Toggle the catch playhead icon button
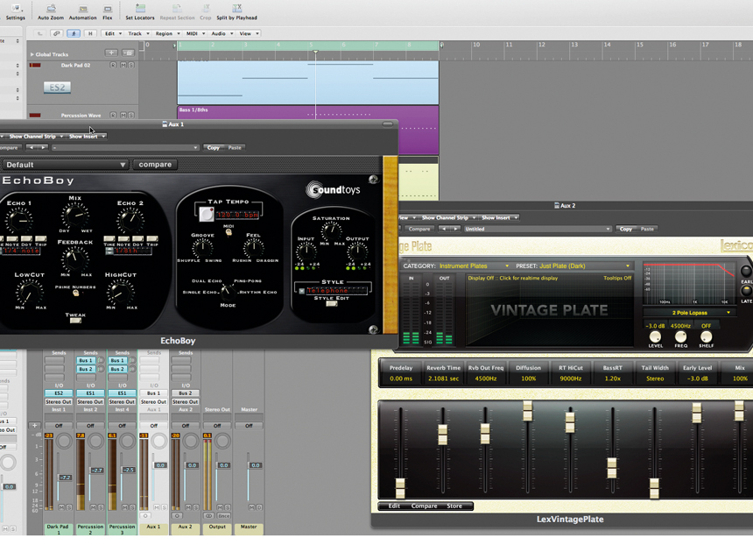This screenshot has width=753, height=559. tap(73, 33)
